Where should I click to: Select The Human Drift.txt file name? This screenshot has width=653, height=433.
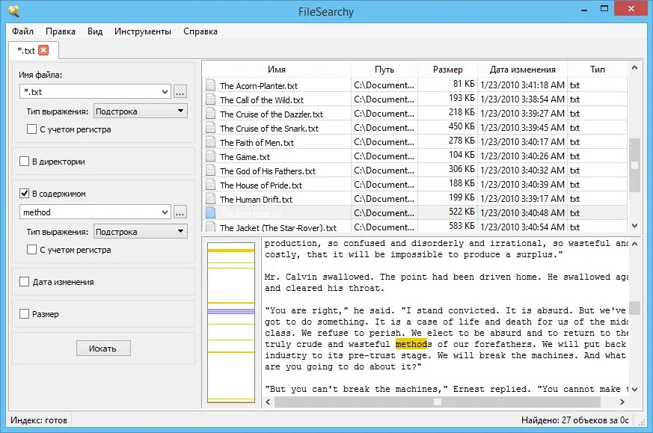pyautogui.click(x=256, y=200)
